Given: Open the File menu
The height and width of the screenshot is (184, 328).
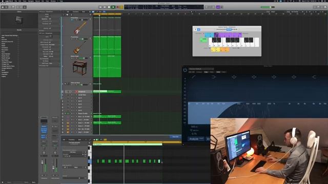Looking at the screenshot, I should pyautogui.click(x=16, y=1).
